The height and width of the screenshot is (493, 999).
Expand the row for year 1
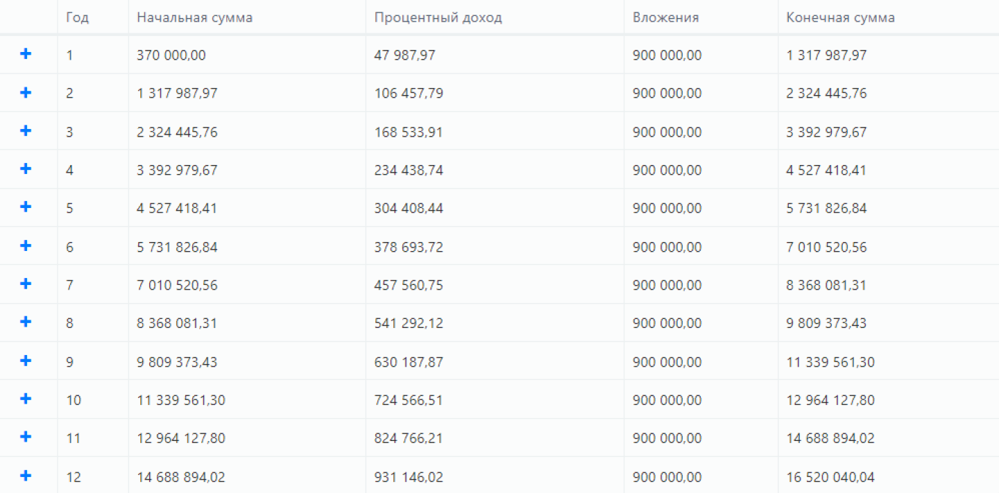tap(26, 54)
